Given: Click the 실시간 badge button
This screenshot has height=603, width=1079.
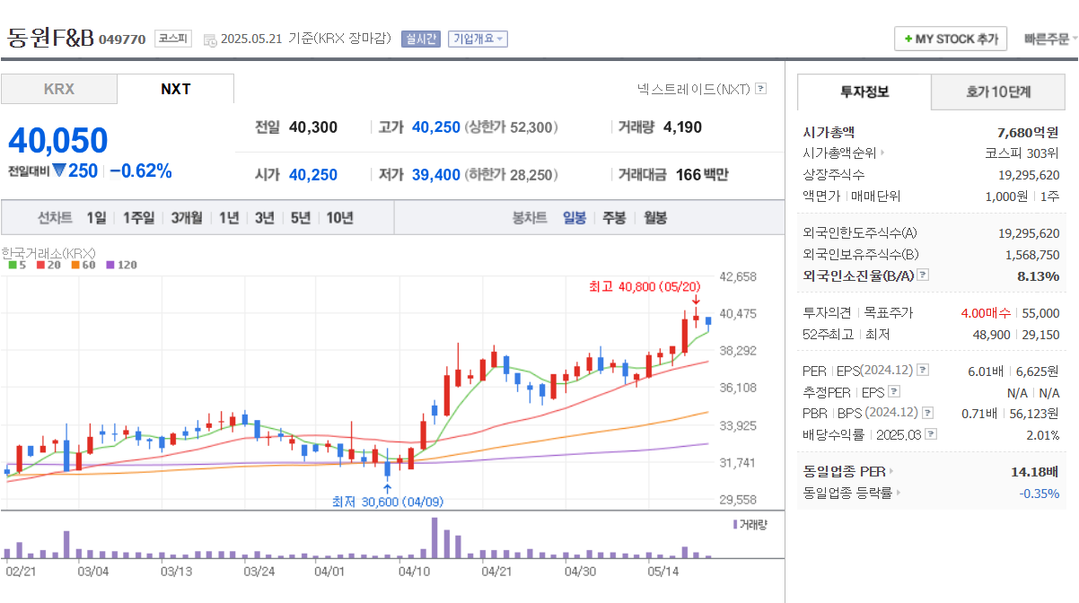Looking at the screenshot, I should [x=420, y=39].
